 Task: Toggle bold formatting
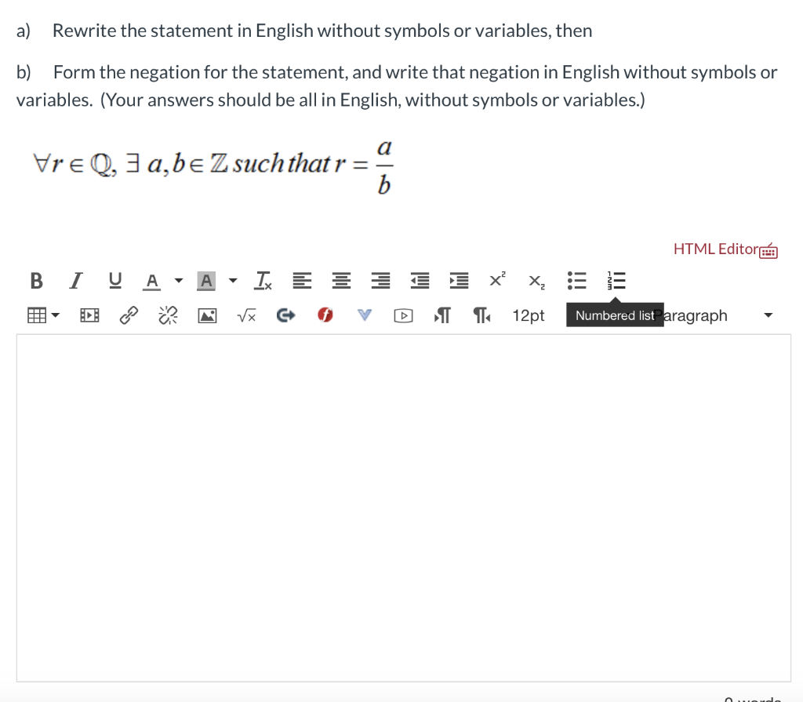[x=35, y=280]
